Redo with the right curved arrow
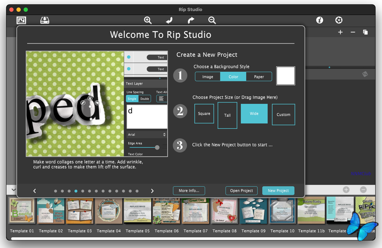This screenshot has height=248, width=382. click(x=191, y=20)
